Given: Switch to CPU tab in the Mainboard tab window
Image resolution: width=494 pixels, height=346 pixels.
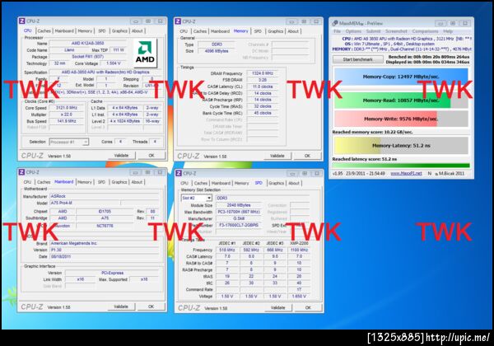Looking at the screenshot, I should [27, 182].
